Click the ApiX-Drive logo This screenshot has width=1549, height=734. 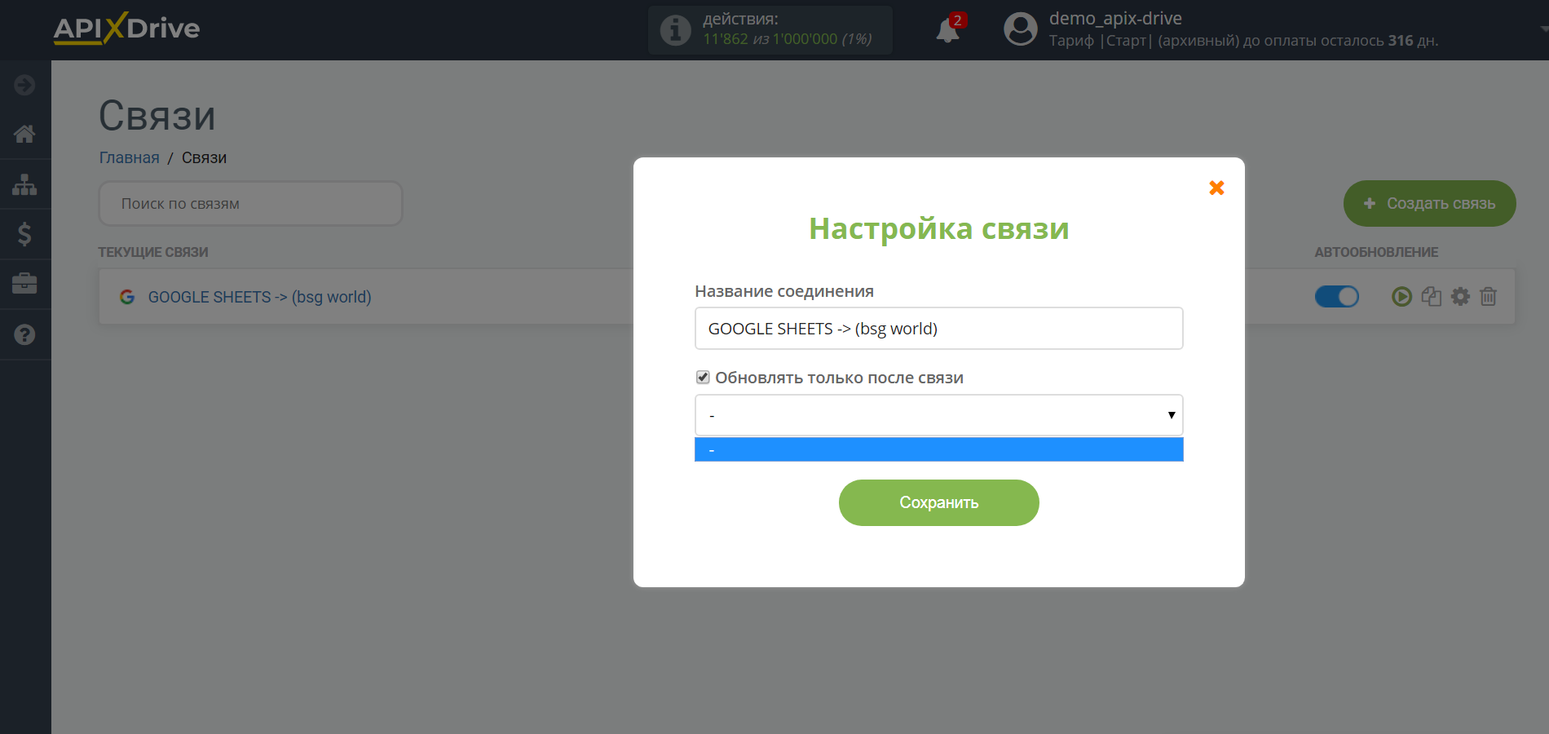point(126,29)
